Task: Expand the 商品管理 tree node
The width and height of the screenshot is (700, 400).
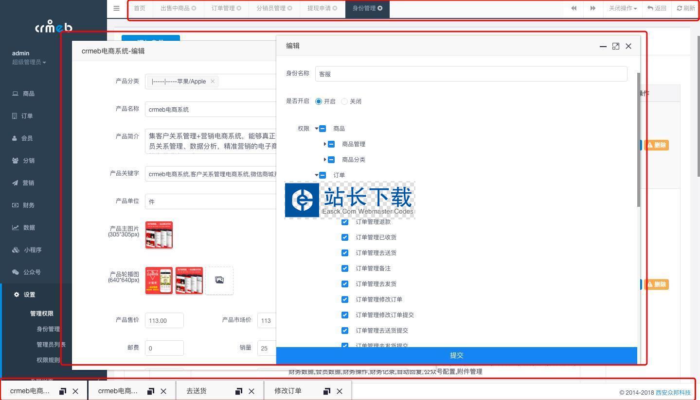Action: (325, 144)
